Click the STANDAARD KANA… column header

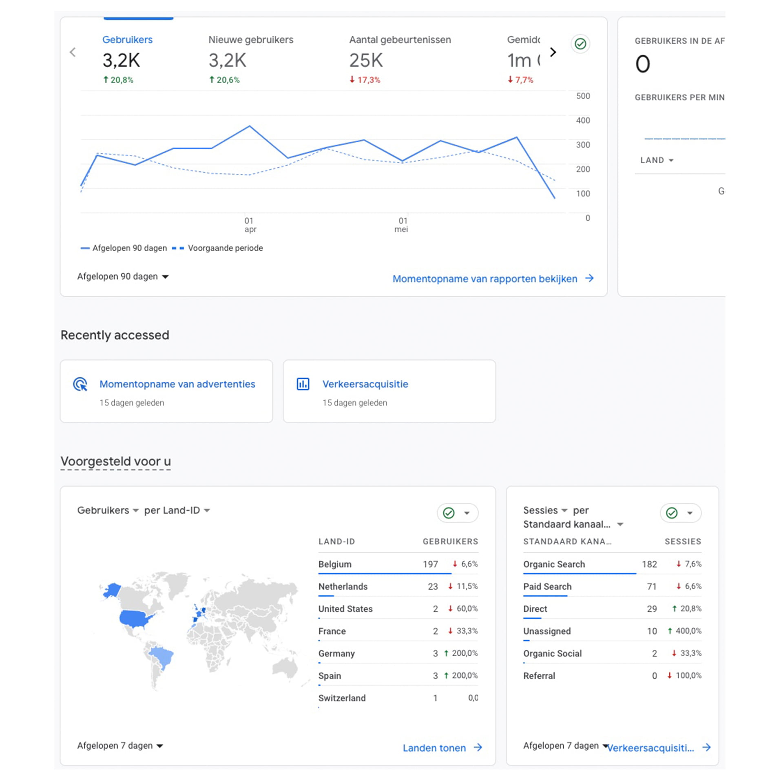tap(567, 542)
